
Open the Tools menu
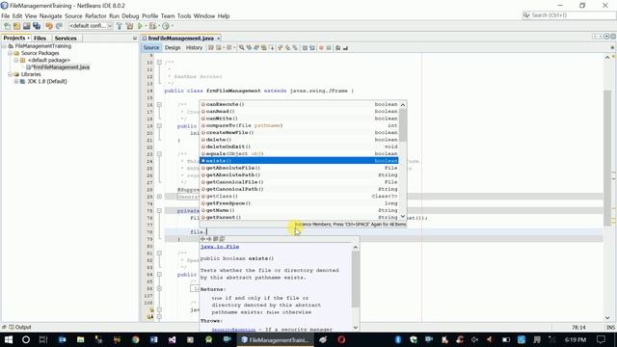[184, 16]
